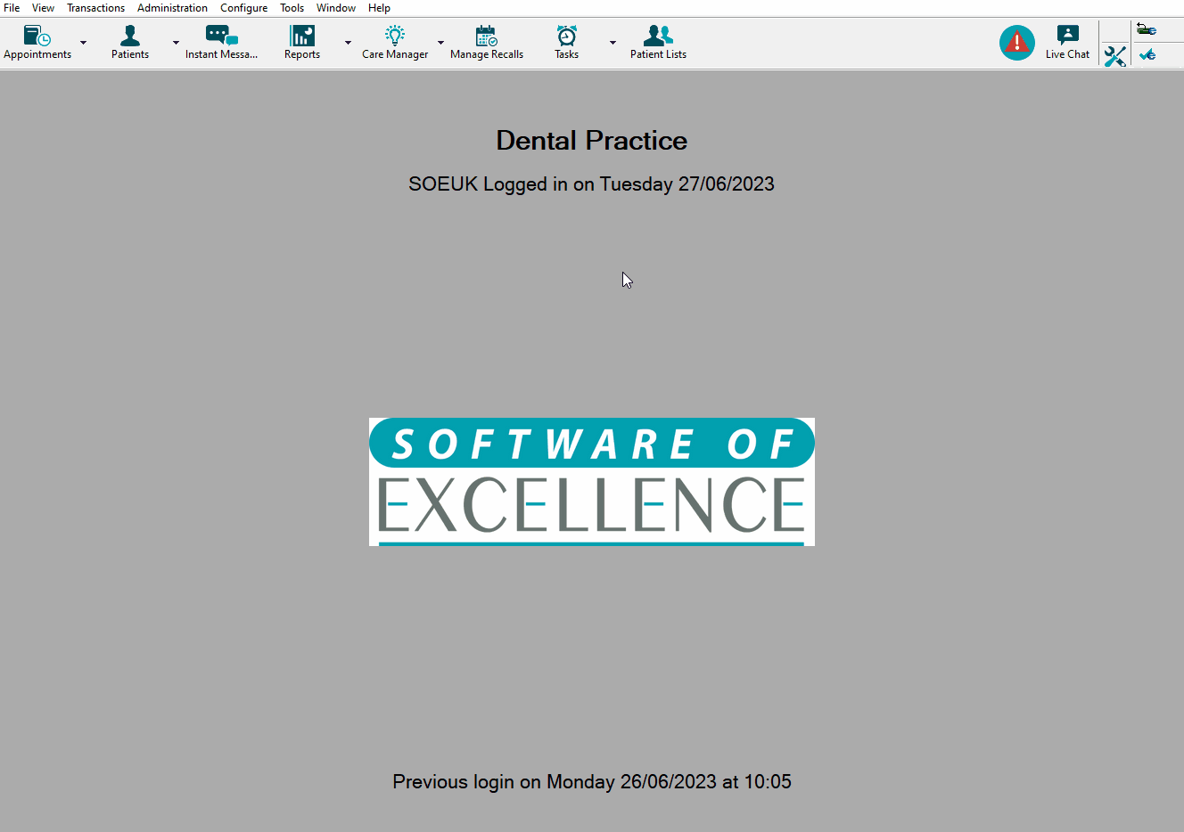Launch the Reports module
Viewport: 1184px width, 832px height.
(x=302, y=43)
